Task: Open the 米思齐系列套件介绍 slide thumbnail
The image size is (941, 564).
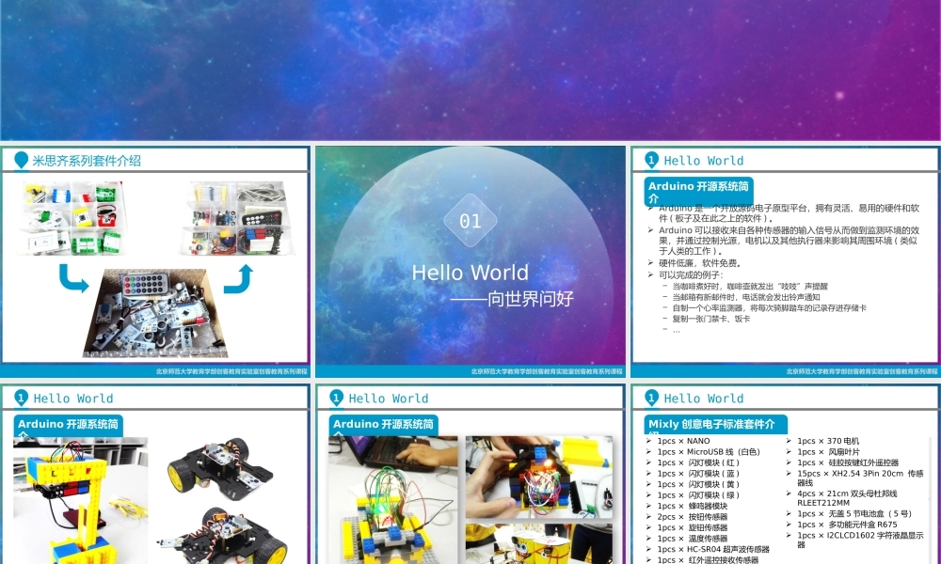Action: tap(155, 262)
